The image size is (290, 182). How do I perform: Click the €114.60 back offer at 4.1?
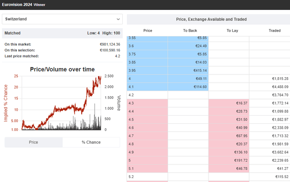[x=188, y=87]
